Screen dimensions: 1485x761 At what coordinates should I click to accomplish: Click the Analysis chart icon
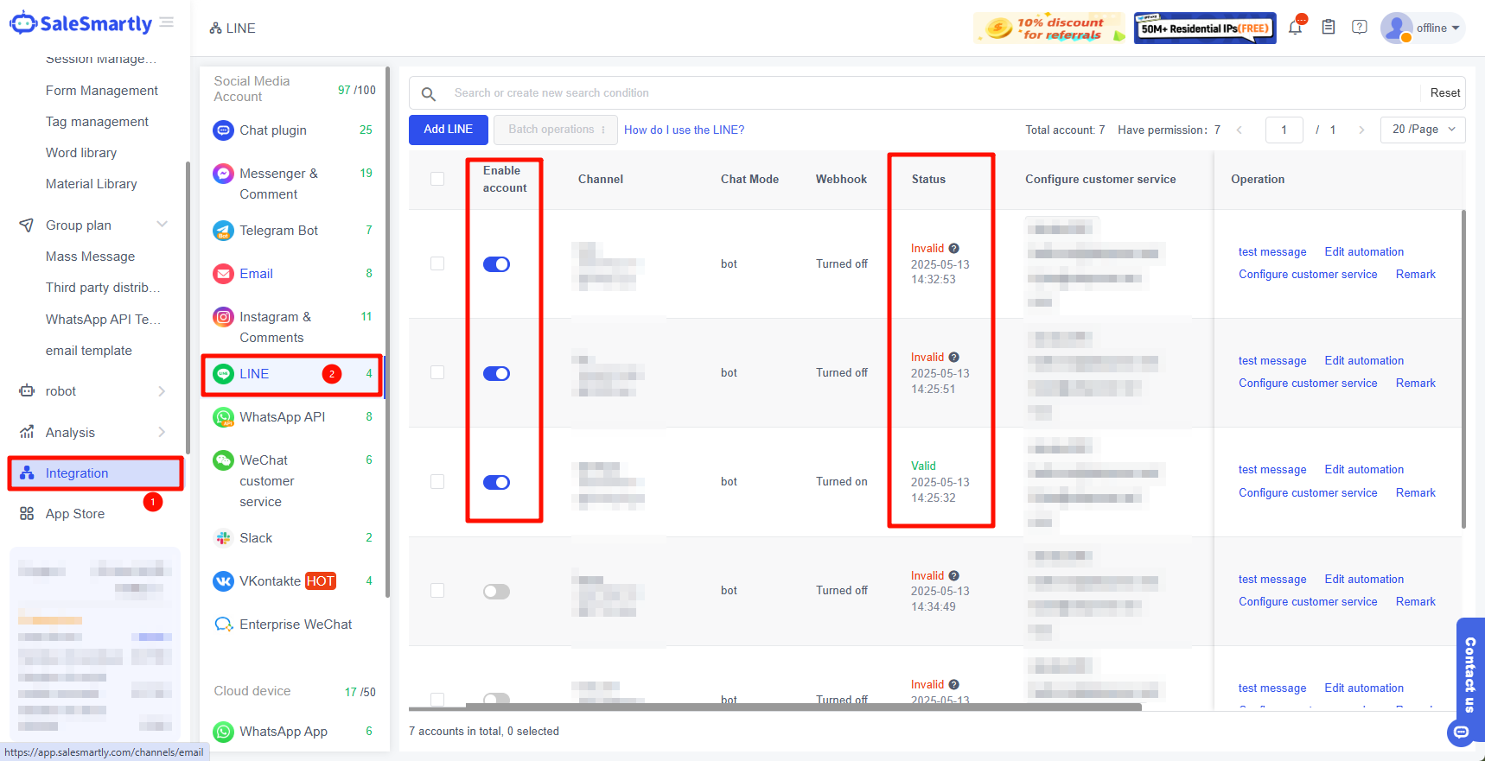pyautogui.click(x=27, y=432)
